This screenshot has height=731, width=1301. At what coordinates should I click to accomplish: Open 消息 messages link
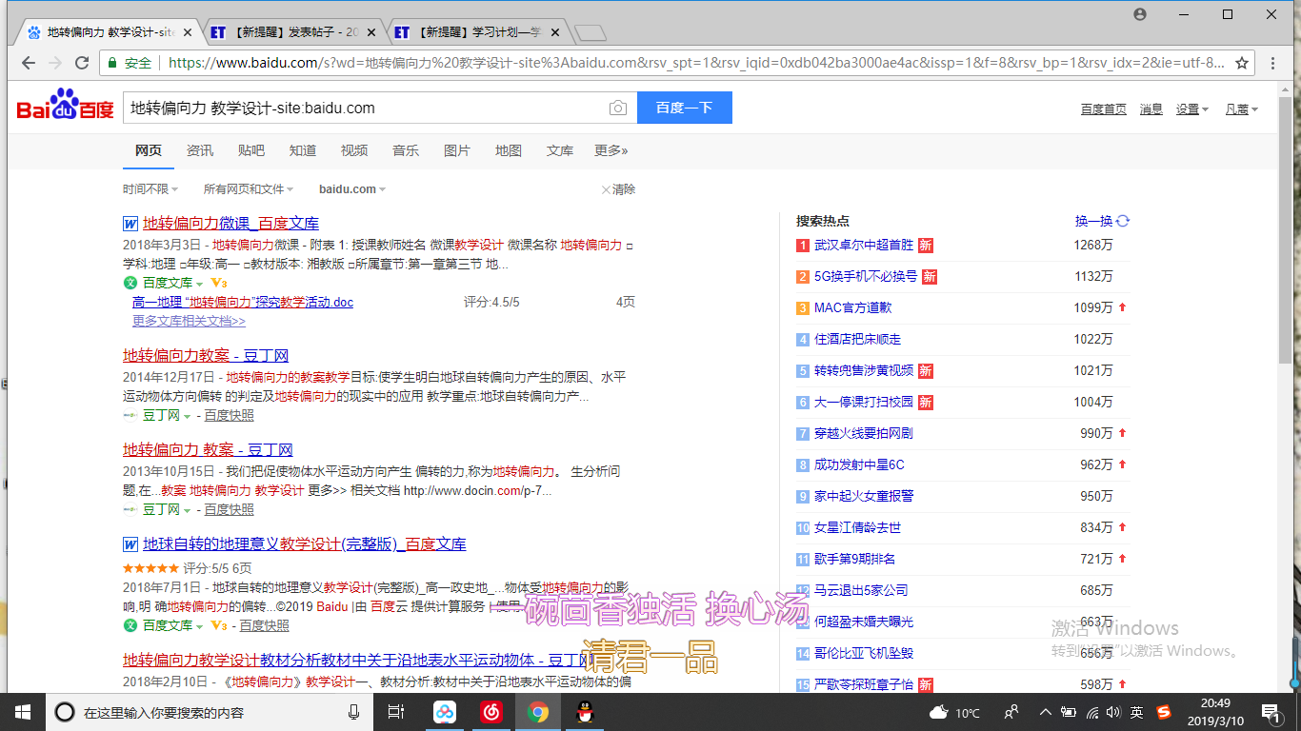click(x=1151, y=109)
